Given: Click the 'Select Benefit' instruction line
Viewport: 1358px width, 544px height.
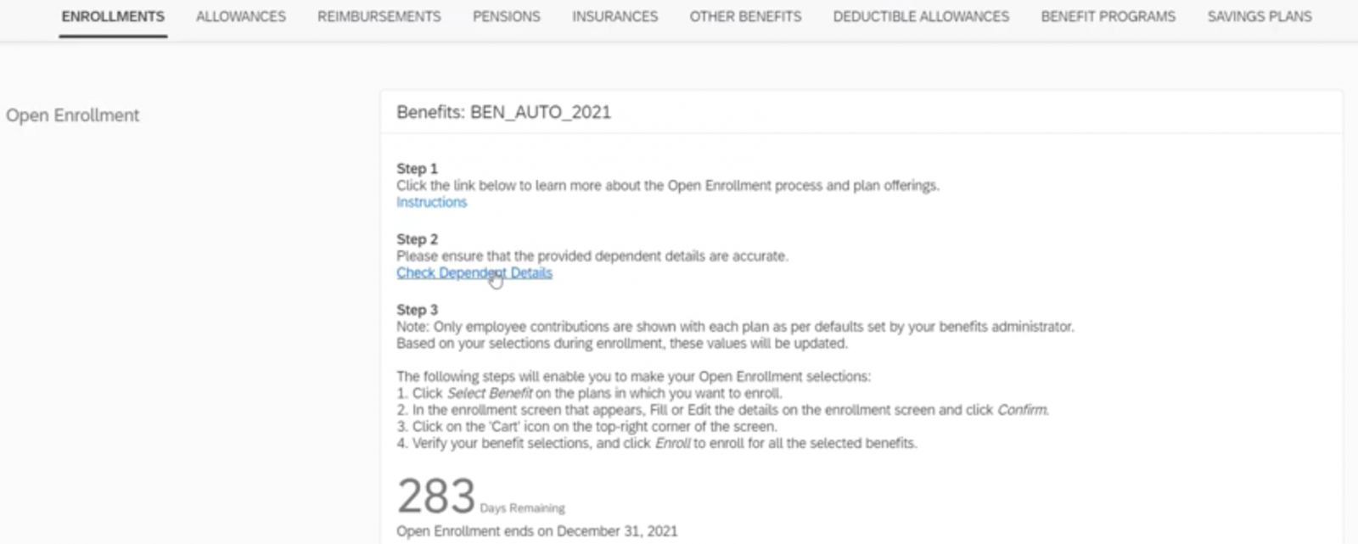Looking at the screenshot, I should pyautogui.click(x=590, y=393).
